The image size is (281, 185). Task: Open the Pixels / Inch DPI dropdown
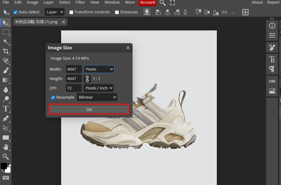coord(99,88)
